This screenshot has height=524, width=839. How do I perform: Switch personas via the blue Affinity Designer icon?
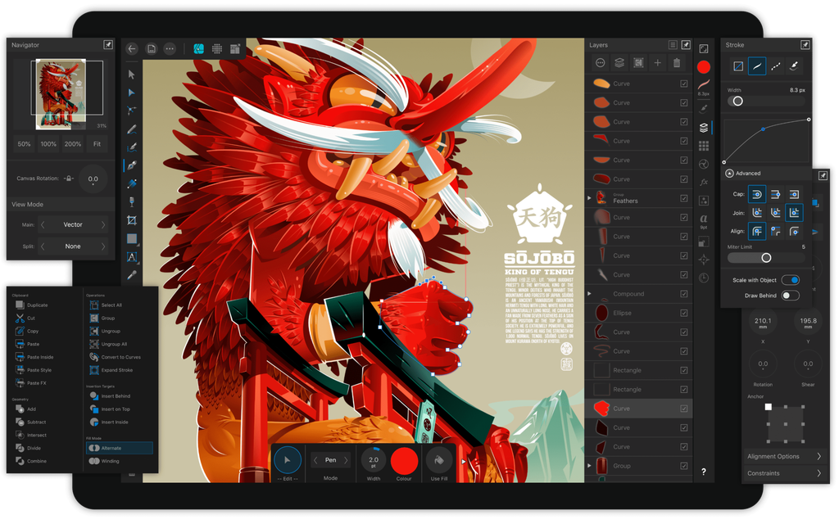coord(198,49)
